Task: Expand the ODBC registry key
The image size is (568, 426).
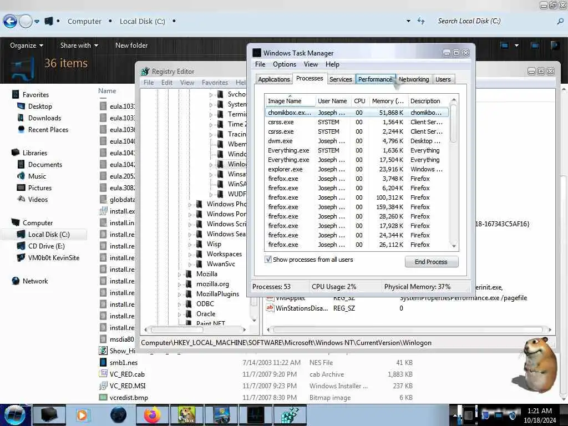Action: [x=179, y=305]
